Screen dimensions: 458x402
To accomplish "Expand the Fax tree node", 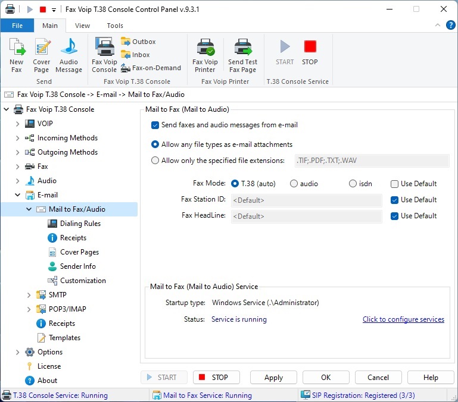I will [x=17, y=167].
